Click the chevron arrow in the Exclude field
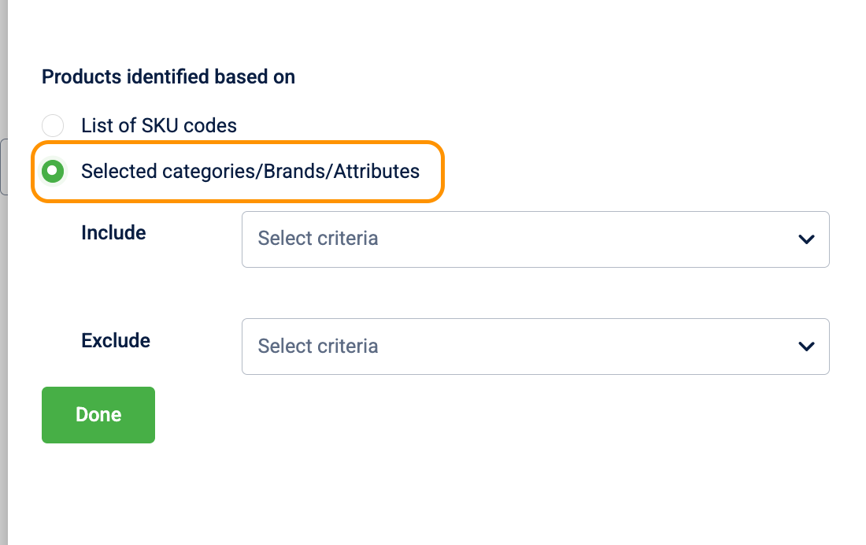 (x=805, y=347)
